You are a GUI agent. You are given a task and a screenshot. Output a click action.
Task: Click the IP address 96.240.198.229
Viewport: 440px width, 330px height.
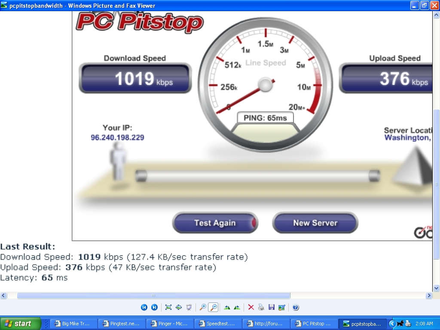[117, 137]
